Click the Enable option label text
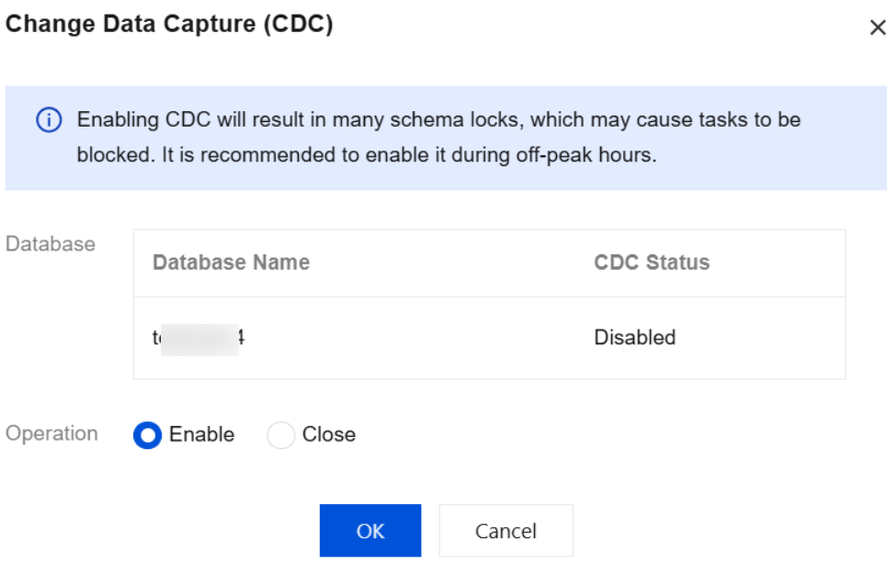This screenshot has height=561, width=887. [x=201, y=435]
